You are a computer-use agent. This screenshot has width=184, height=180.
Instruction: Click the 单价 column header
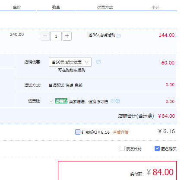(17, 7)
